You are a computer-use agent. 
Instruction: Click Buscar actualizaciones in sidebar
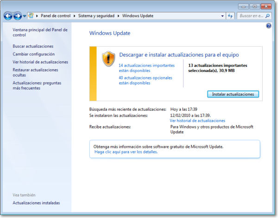(33, 46)
